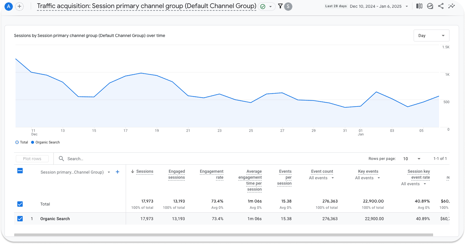The image size is (465, 244).
Task: Uncheck the Total row checkbox
Action: (x=20, y=204)
